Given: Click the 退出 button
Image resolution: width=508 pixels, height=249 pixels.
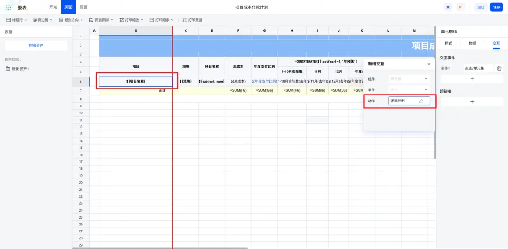Looking at the screenshot, I should pyautogui.click(x=481, y=7).
